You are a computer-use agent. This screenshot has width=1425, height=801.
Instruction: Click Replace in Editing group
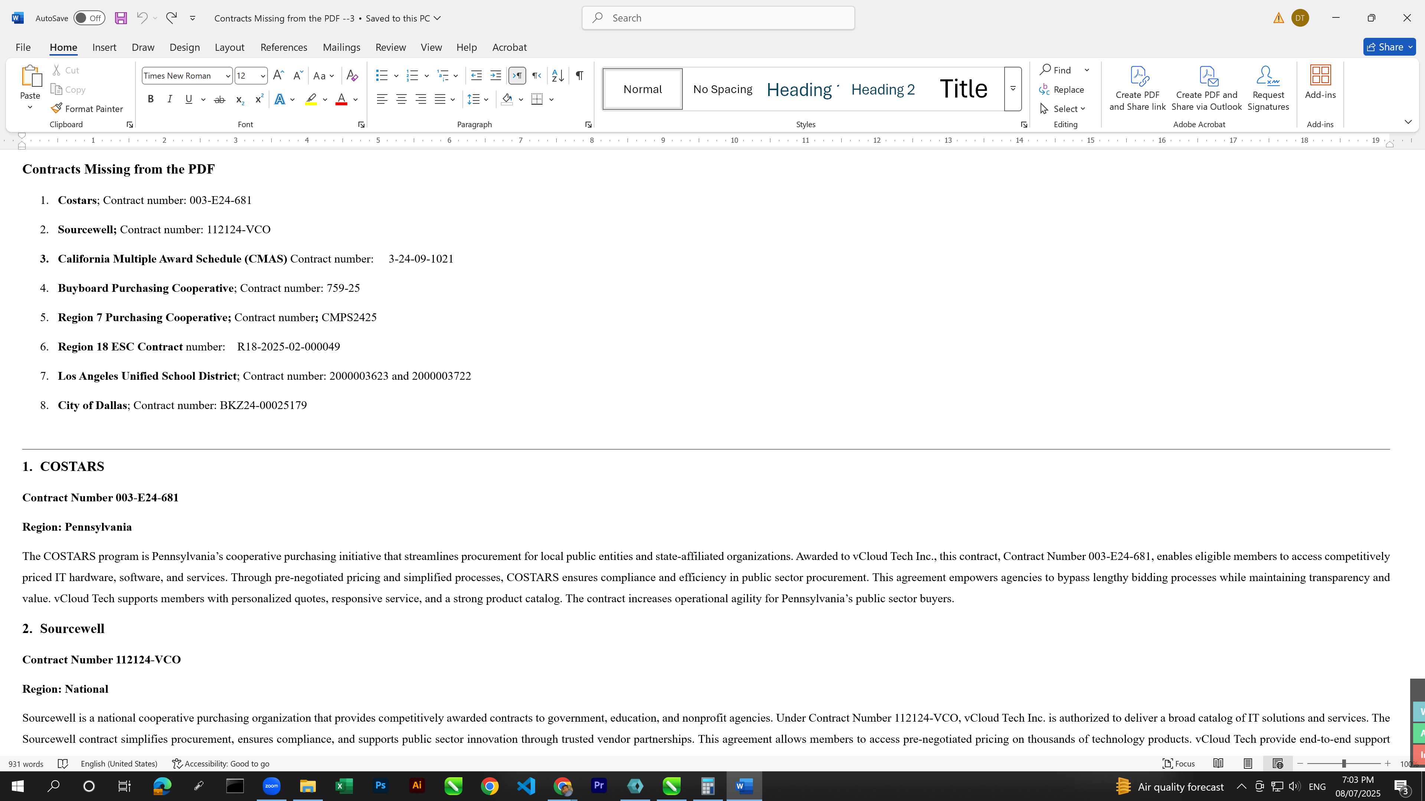[x=1062, y=89]
